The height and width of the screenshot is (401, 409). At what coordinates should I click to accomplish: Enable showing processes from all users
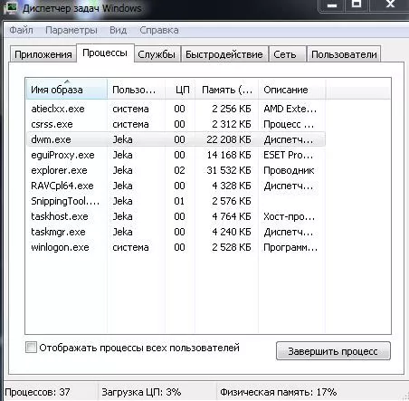pos(31,348)
